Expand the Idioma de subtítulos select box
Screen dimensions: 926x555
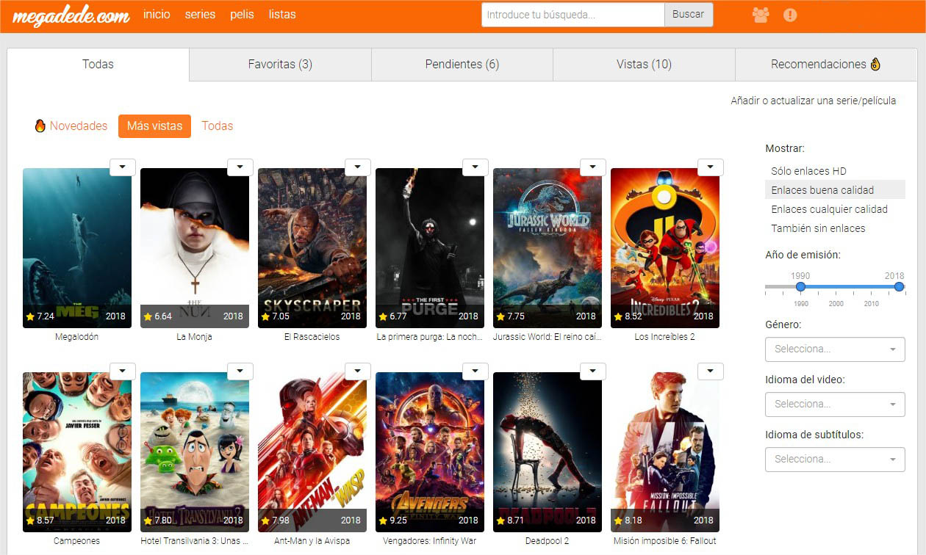(835, 459)
